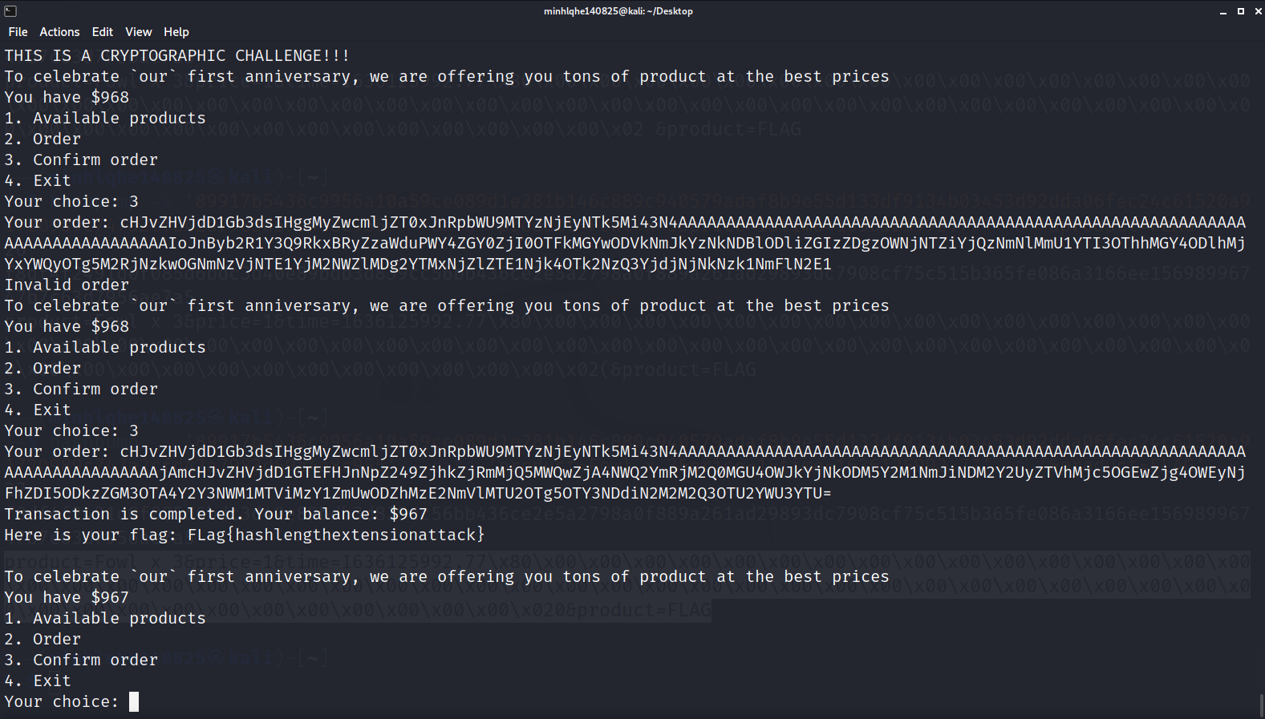Click the terminal icon in the title bar
This screenshot has width=1265, height=719.
click(10, 10)
